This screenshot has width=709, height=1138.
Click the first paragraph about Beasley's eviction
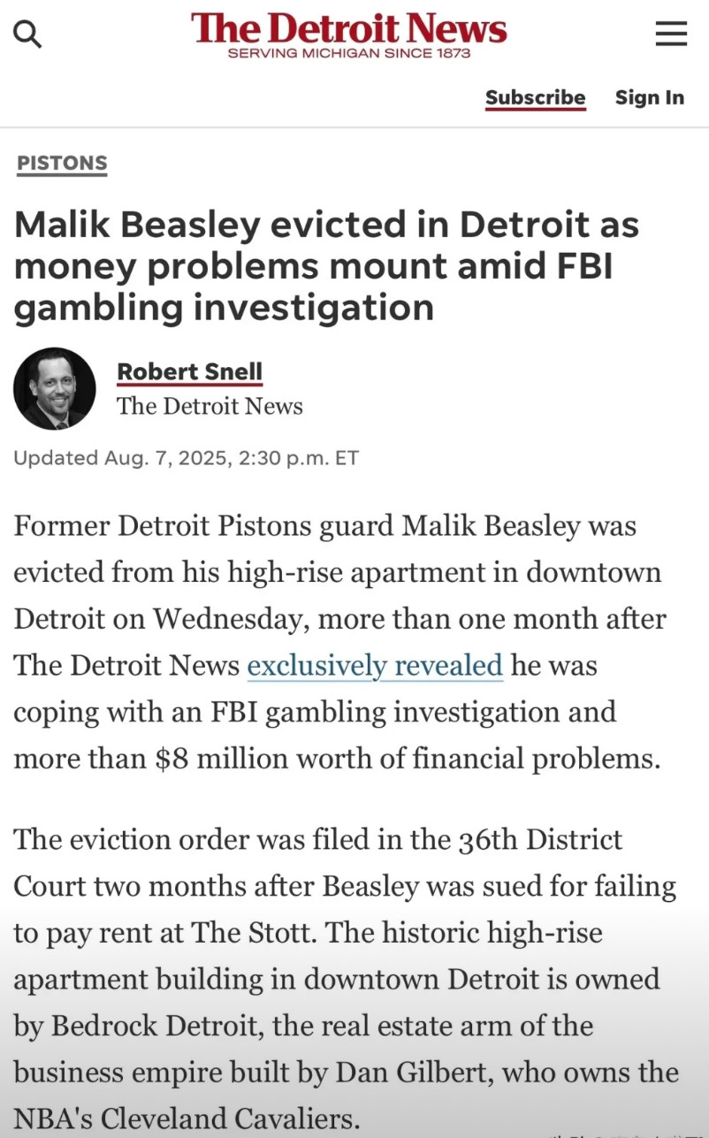point(340,642)
